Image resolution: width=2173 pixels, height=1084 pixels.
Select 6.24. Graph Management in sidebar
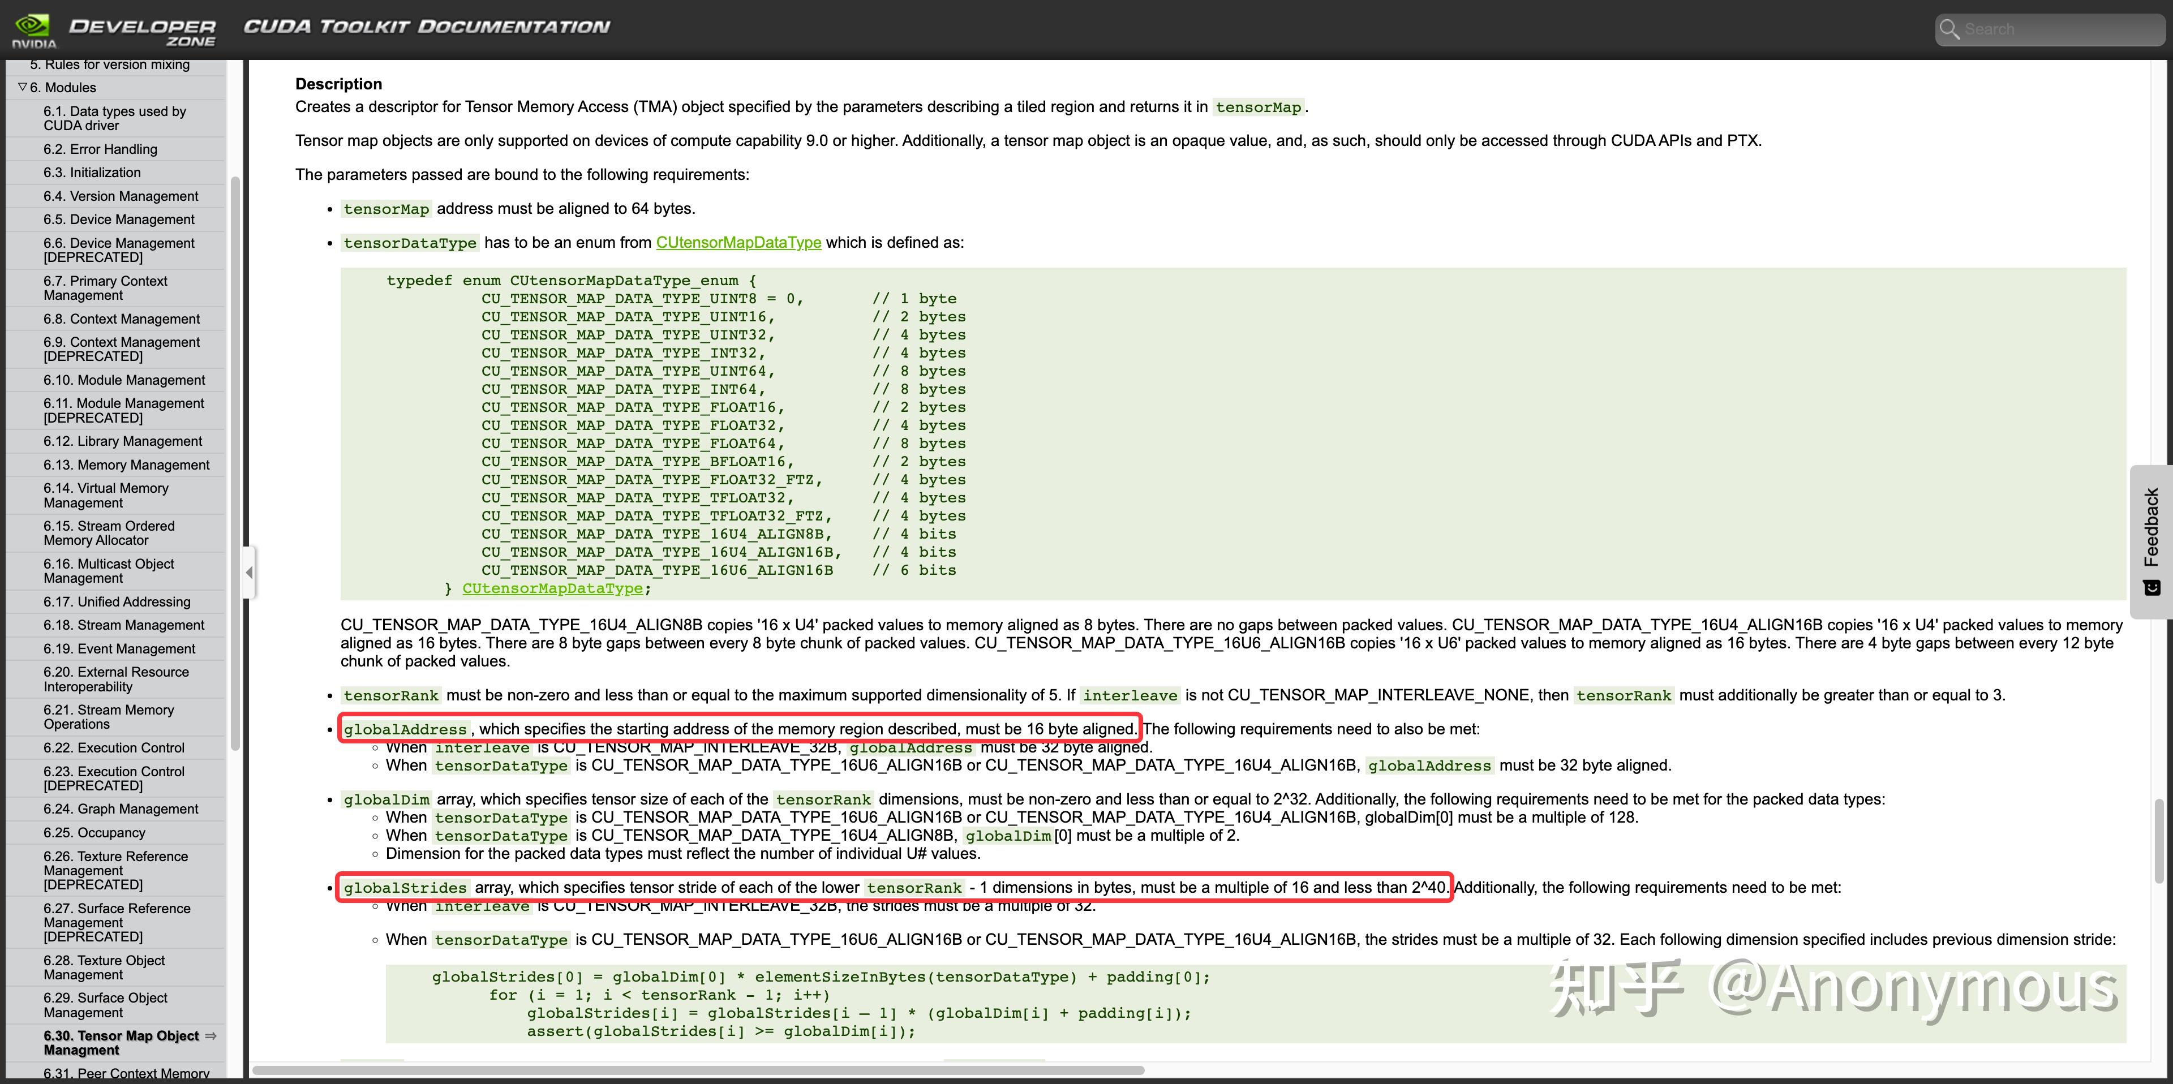tap(121, 809)
